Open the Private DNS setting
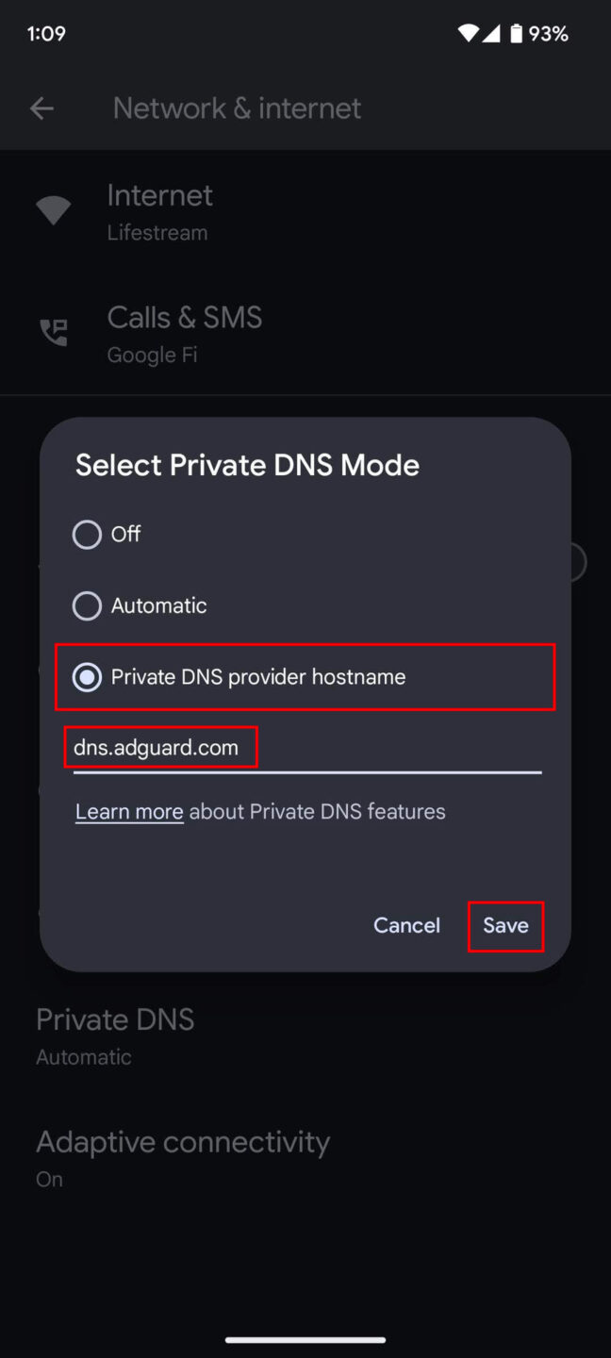 (115, 1035)
